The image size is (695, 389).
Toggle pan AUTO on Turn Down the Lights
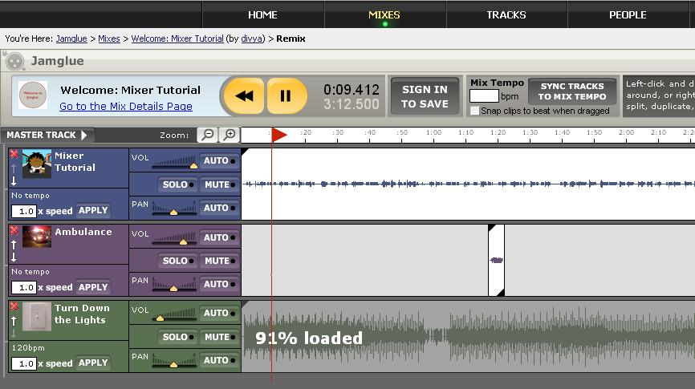[x=219, y=360]
